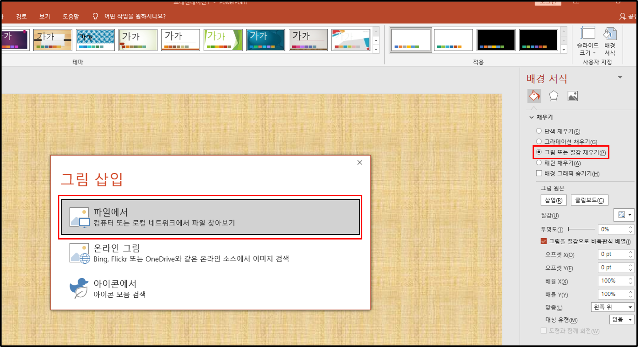Click the 클립보드(C) clipboard button

point(589,200)
